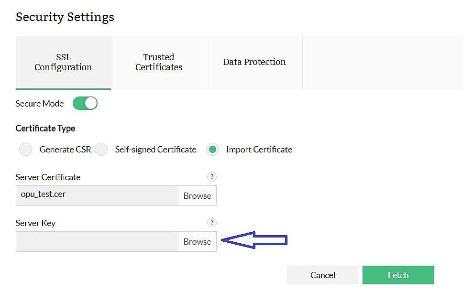
Task: Select the Generate CSR radio button
Action: [x=26, y=150]
